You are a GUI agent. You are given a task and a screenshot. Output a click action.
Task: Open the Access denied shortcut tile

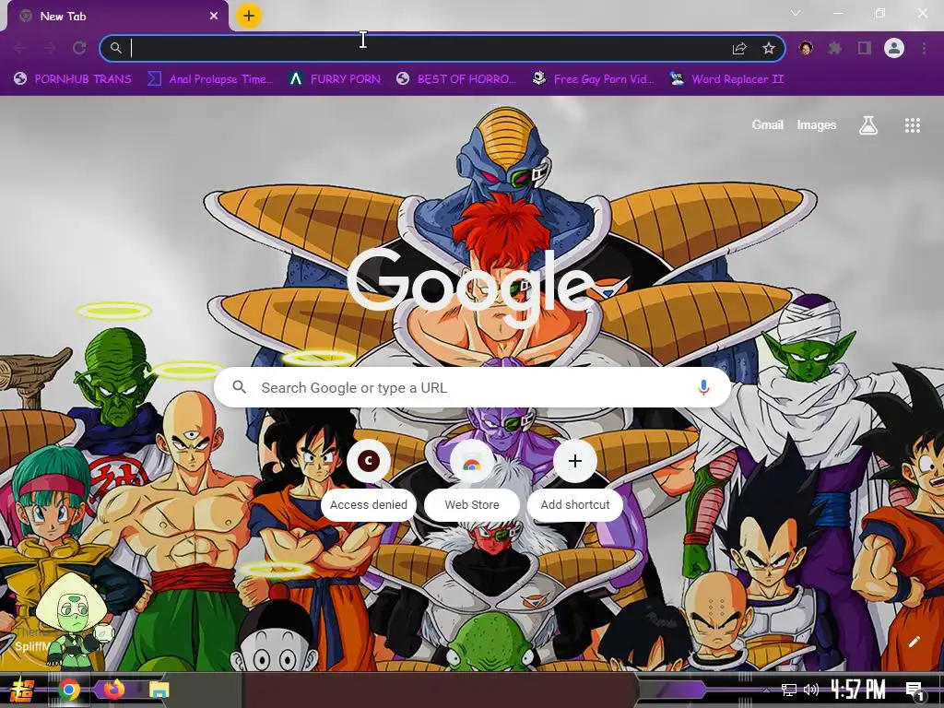pyautogui.click(x=369, y=479)
